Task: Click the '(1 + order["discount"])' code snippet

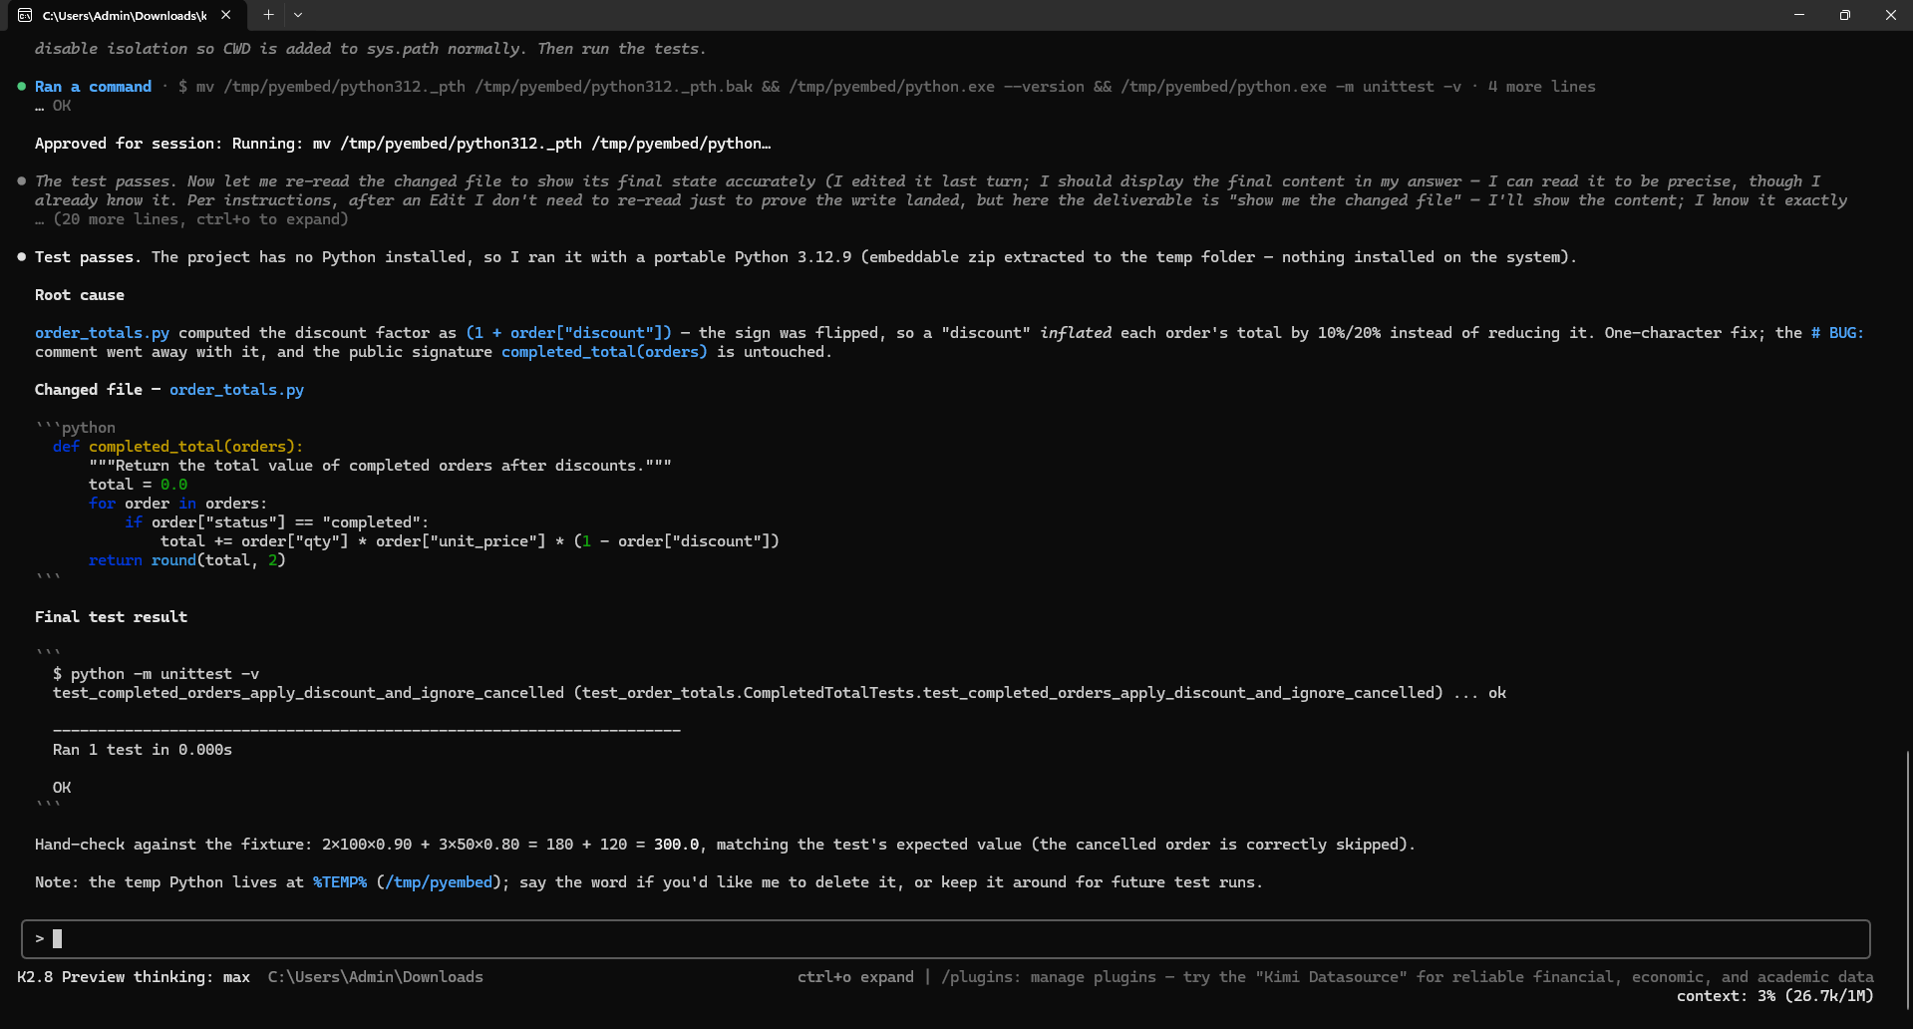Action: click(x=568, y=333)
